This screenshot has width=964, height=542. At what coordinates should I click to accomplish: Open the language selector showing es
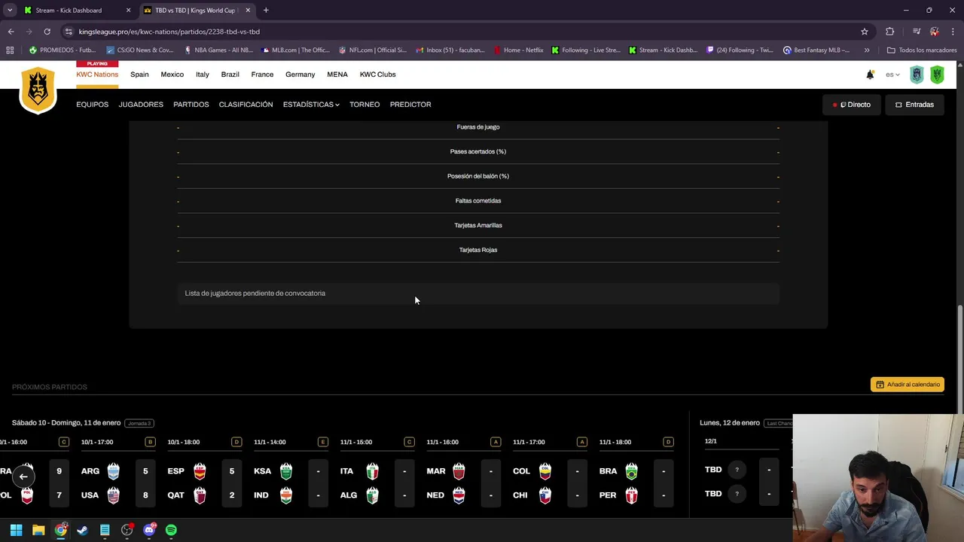[892, 75]
